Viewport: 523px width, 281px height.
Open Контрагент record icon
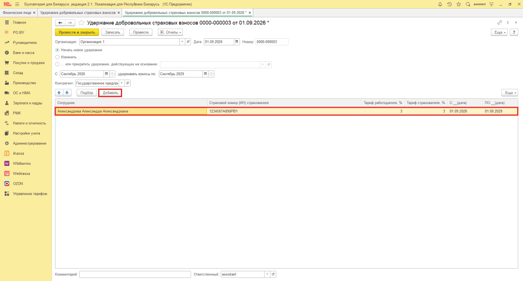click(x=128, y=83)
